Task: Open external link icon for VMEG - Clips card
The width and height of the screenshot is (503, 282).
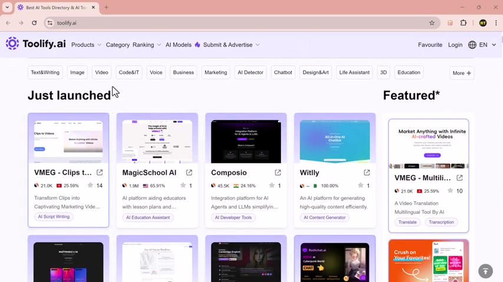Action: pos(100,173)
